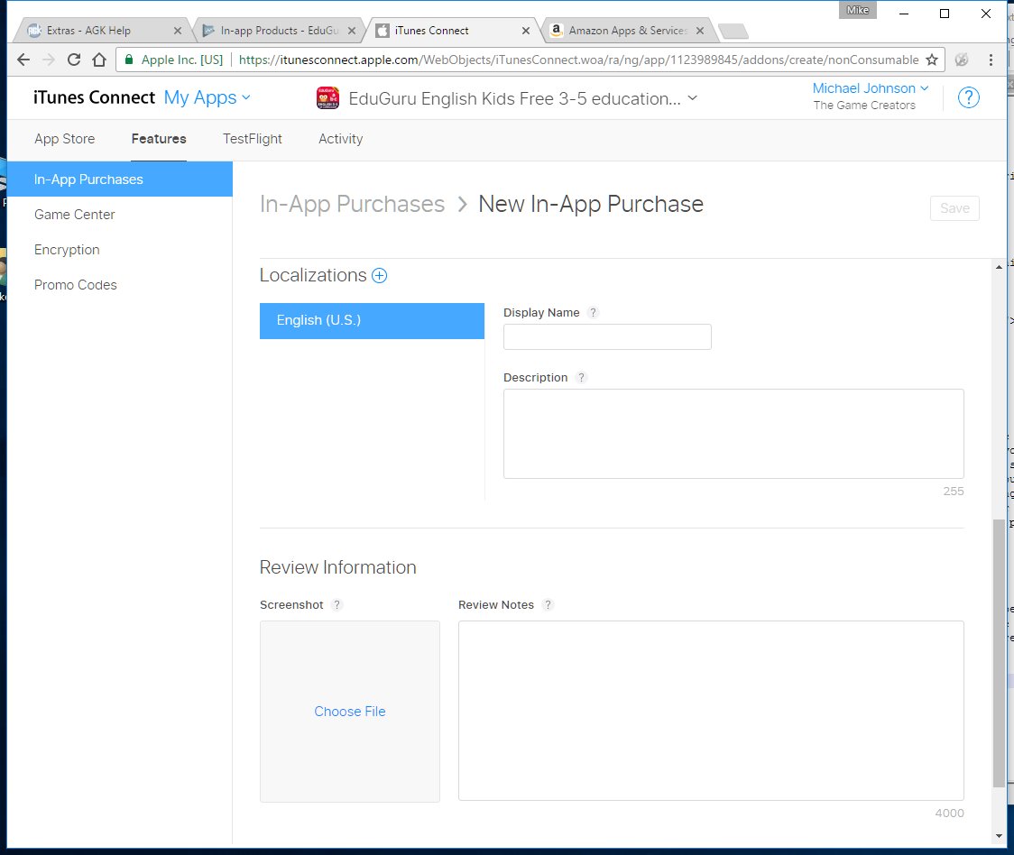Image resolution: width=1014 pixels, height=855 pixels.
Task: Open the help question mark circle icon
Action: pyautogui.click(x=968, y=97)
